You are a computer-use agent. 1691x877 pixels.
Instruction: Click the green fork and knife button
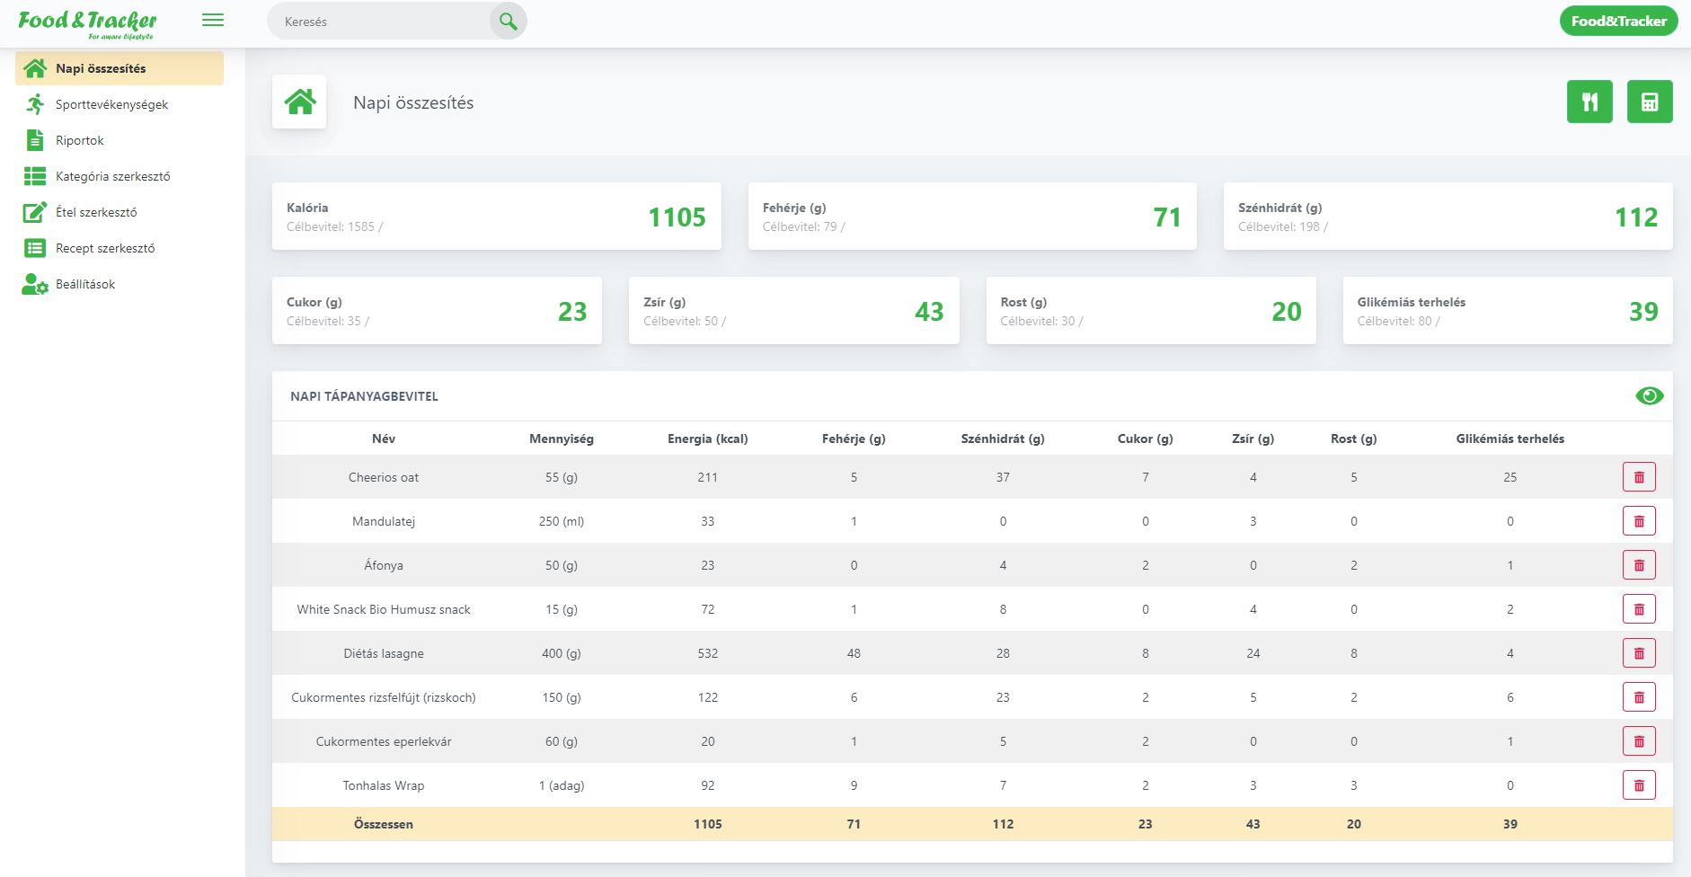point(1589,102)
